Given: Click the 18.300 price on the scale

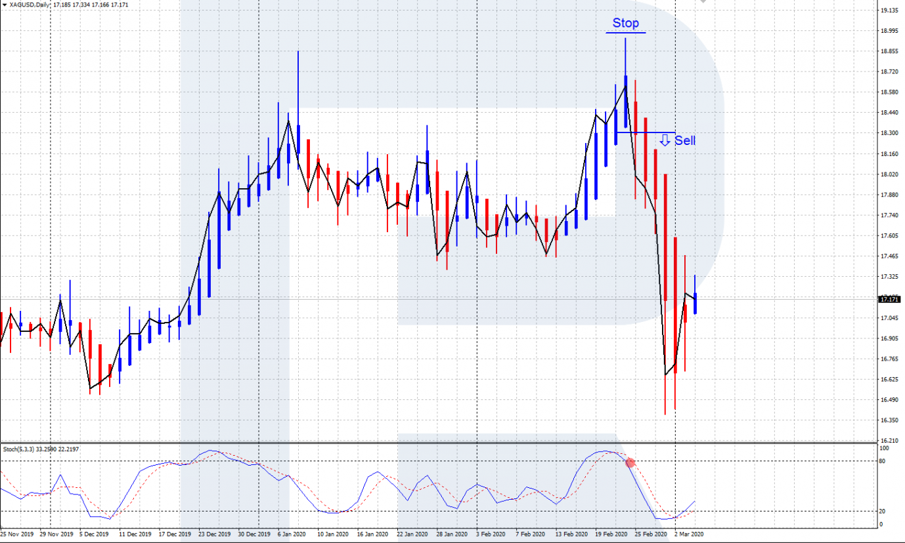Looking at the screenshot, I should (889, 133).
